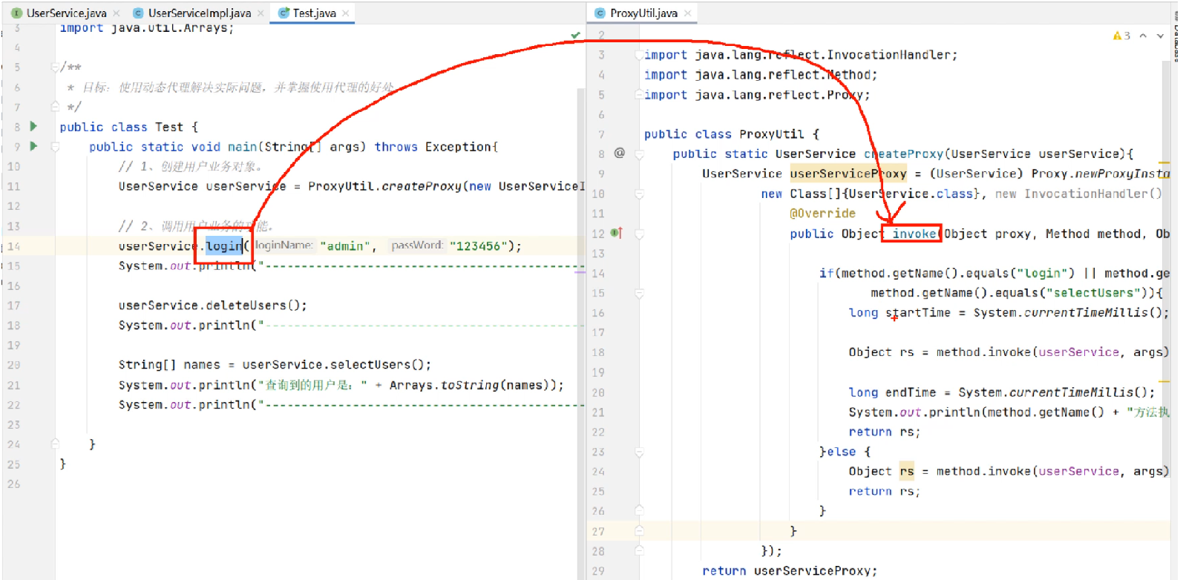Click the invoke method name in ProxyUtil.java
Image resolution: width=1183 pixels, height=580 pixels.
pos(914,234)
